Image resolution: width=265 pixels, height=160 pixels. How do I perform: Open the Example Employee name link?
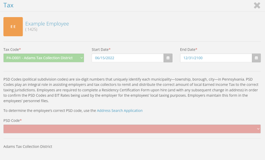pos(47,24)
